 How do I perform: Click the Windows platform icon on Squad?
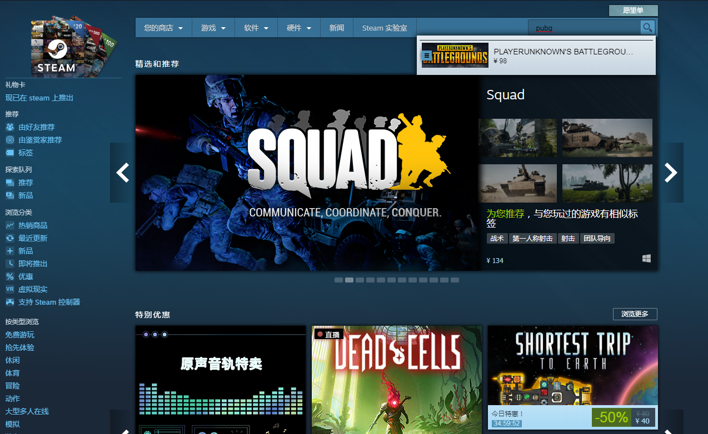pos(646,259)
